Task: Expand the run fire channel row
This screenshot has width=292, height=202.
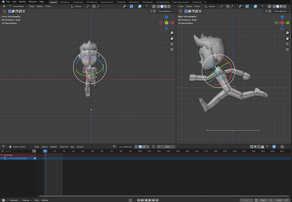Action: click(2, 158)
